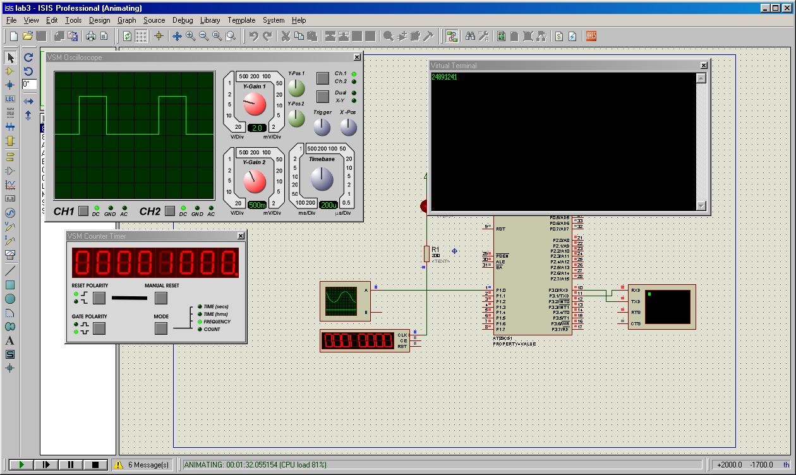Toggle Counter Timer Gate Polarity button

[99, 328]
